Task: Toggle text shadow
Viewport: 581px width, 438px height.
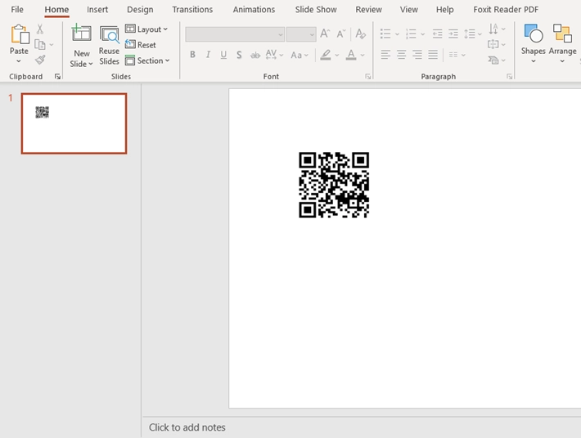Action: tap(240, 55)
